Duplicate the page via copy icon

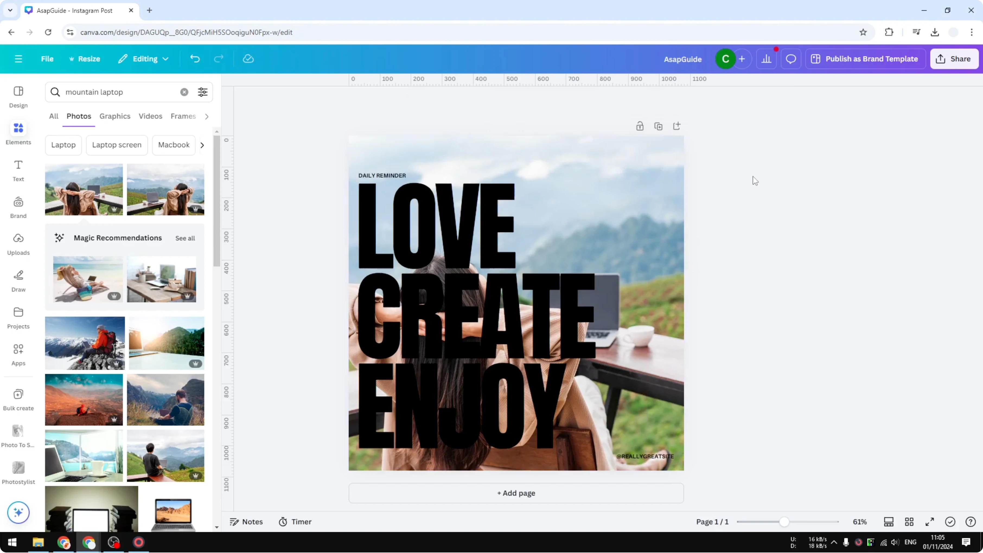point(659,126)
